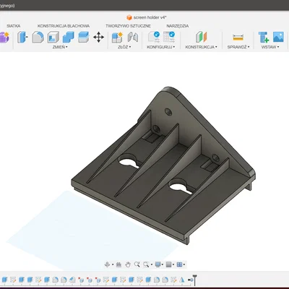289x289 pixels.
Task: Open the Grid and Snaps dropdown arrow
Action: click(173, 264)
